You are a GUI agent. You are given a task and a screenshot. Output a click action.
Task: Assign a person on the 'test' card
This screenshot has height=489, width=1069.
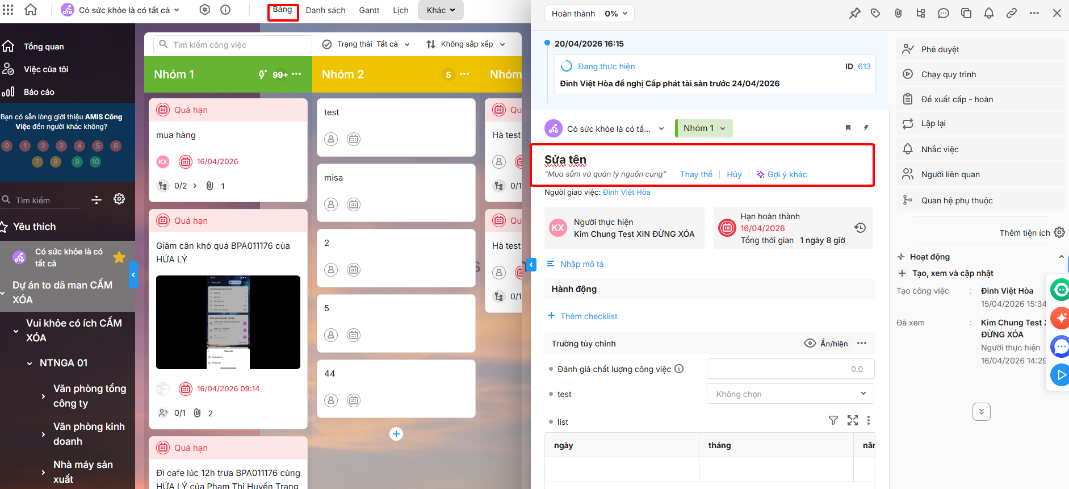[331, 139]
